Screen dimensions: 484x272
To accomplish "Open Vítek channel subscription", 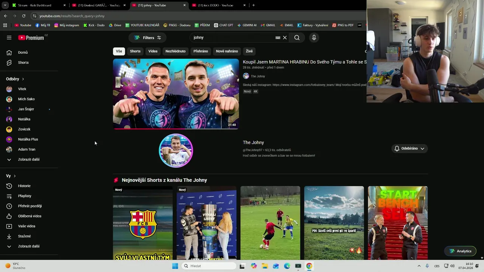I will [22, 89].
